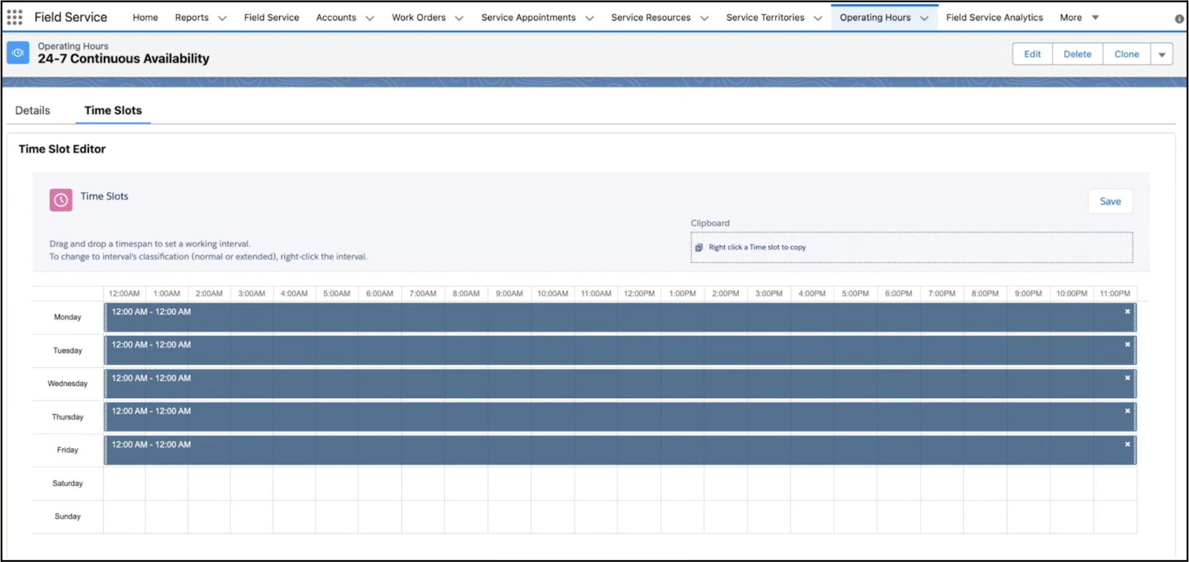Click the Edit button
Viewport: 1189px width, 562px height.
[x=1032, y=54]
